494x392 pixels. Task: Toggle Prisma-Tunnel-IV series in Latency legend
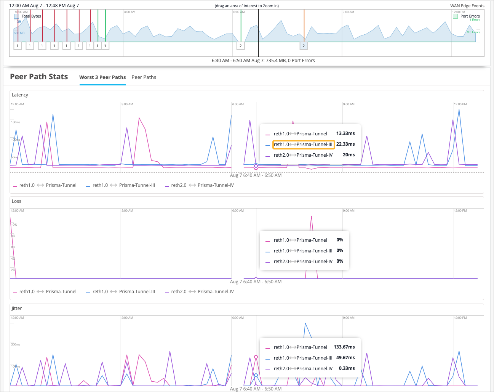200,185
